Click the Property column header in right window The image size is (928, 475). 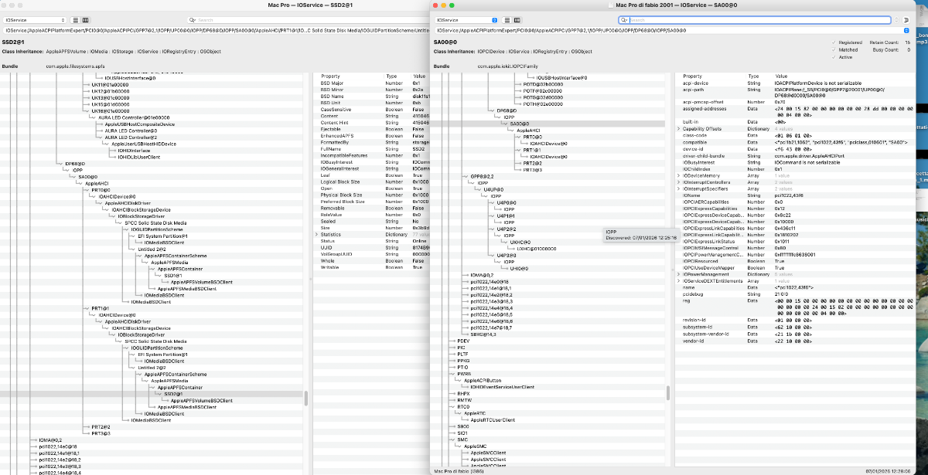(693, 76)
